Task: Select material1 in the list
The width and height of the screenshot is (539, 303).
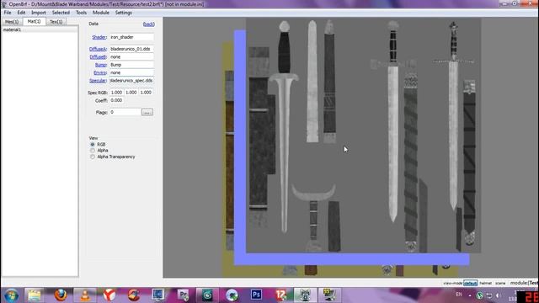Action: [x=40, y=30]
